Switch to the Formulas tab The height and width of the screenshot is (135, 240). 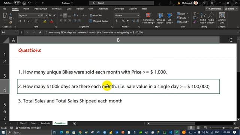[57, 9]
